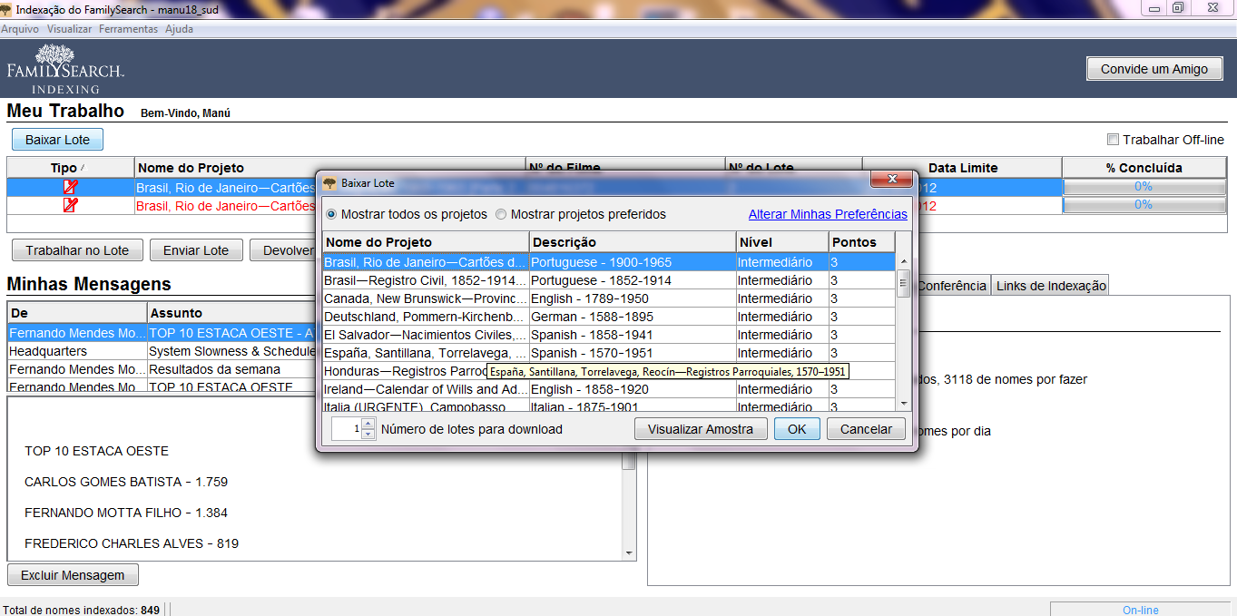Screen dimensions: 1237x616
Task: Open the Visualizar menu
Action: tap(70, 29)
